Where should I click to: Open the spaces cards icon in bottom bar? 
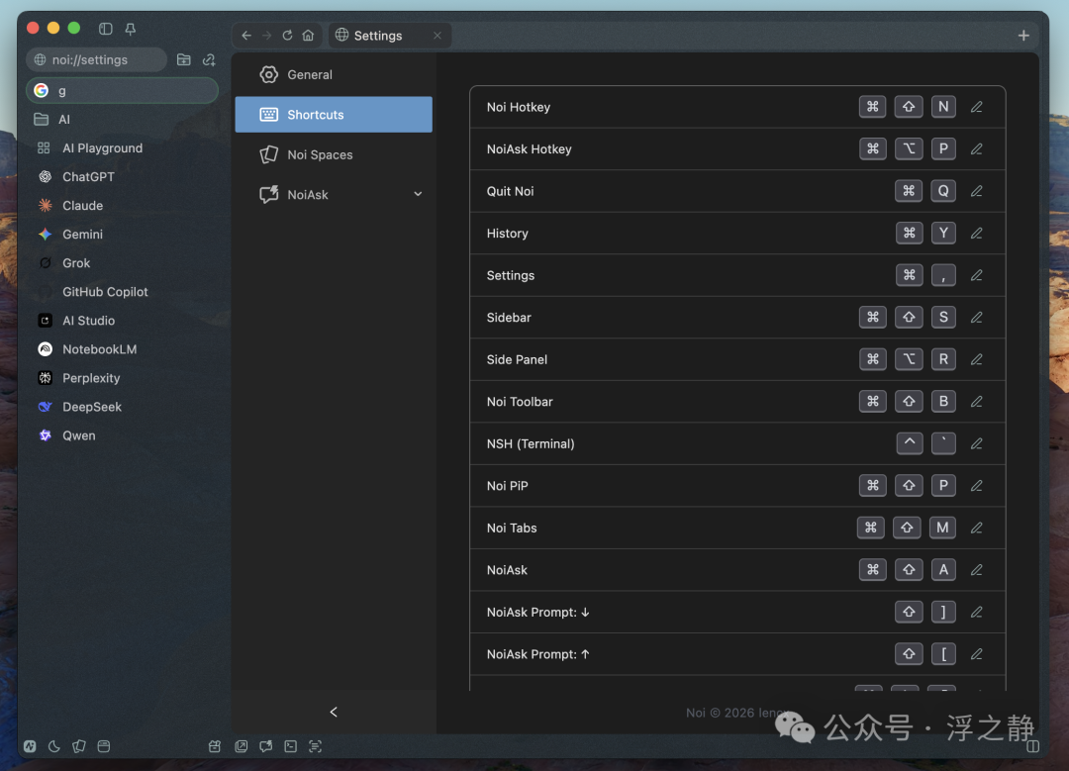pyautogui.click(x=79, y=746)
